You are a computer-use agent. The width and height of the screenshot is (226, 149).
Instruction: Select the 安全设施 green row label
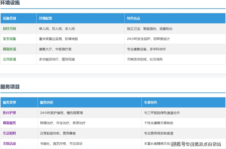[9, 39]
